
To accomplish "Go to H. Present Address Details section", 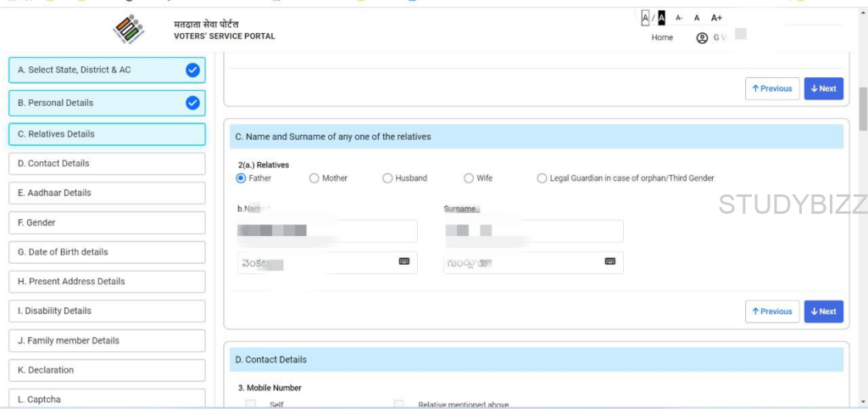I will [x=107, y=282].
